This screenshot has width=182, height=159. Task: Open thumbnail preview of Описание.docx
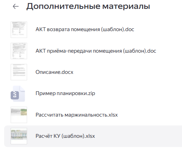point(19,72)
